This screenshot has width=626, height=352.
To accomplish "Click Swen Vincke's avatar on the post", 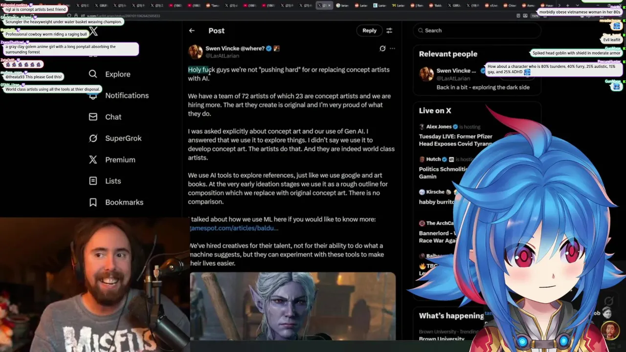I will (195, 51).
